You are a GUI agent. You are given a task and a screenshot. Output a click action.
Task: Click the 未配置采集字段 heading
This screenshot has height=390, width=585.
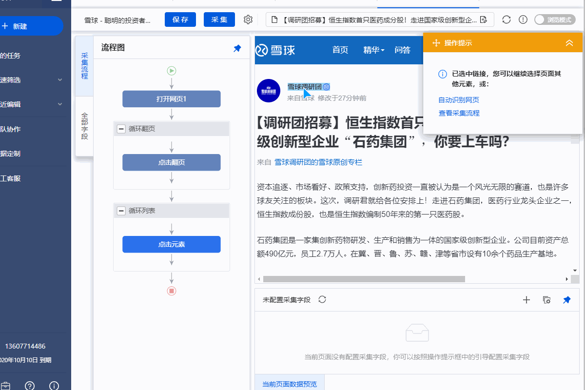click(x=287, y=300)
